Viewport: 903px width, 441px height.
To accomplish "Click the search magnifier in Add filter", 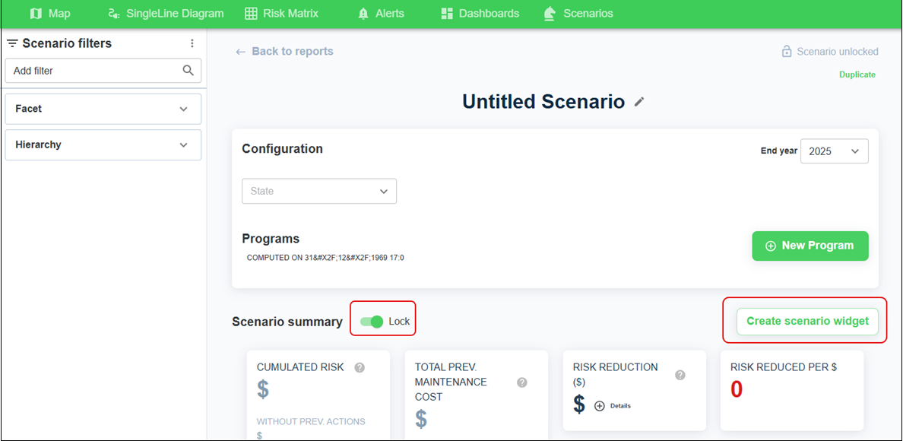I will click(x=189, y=71).
